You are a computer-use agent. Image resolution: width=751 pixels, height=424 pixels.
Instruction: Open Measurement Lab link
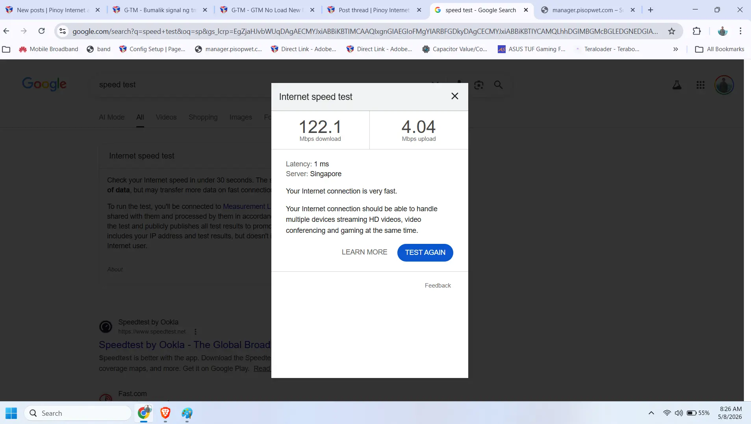[247, 206]
